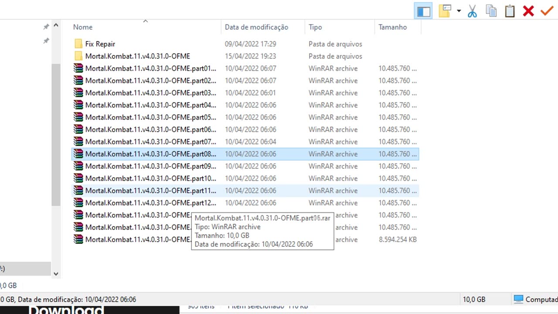Paste using the clipboard icon
Image resolution: width=558 pixels, height=314 pixels.
tap(510, 11)
